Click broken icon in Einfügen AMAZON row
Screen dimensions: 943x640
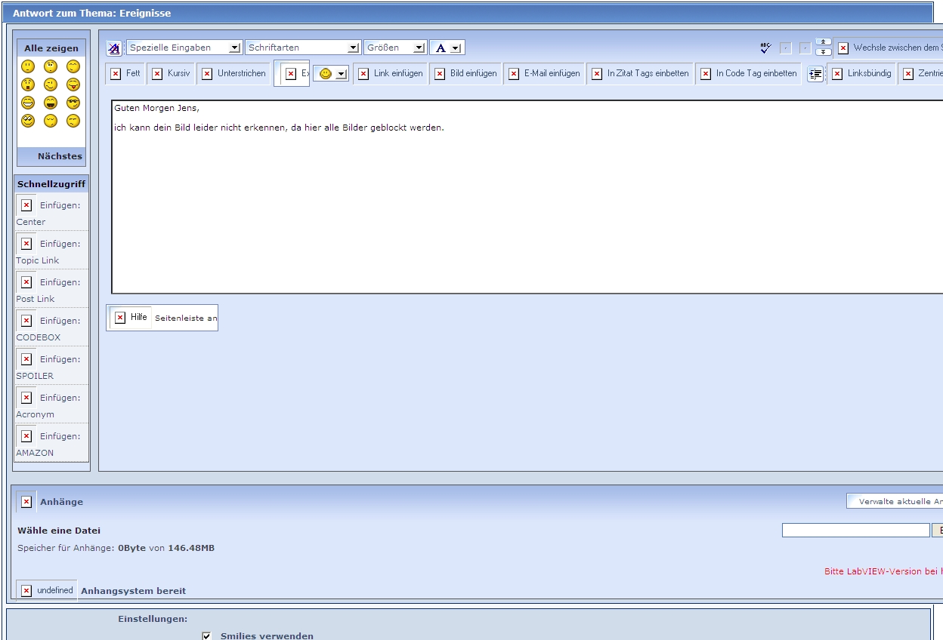pyautogui.click(x=26, y=436)
